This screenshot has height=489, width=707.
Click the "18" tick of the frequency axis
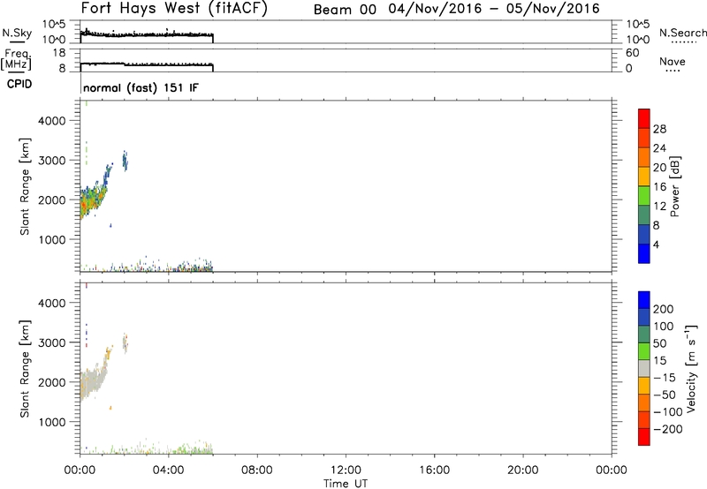[59, 53]
